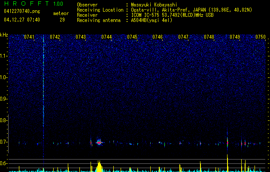Click the strong meteor echo before 0749
The height and width of the screenshot is (172, 270).
228,142
